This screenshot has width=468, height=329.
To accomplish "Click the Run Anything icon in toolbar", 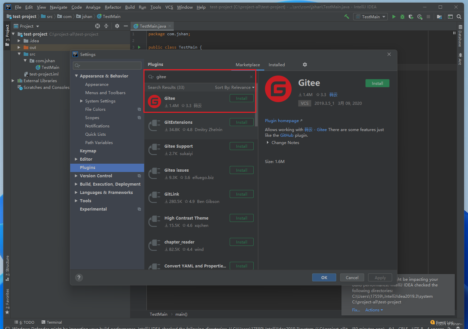I will tap(450, 17).
